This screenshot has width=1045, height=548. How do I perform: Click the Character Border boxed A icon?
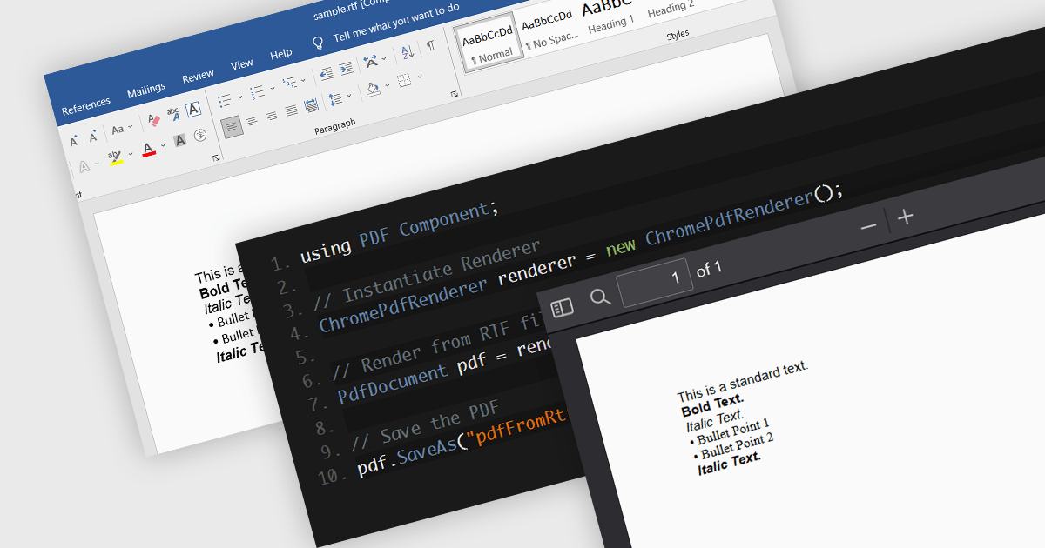point(193,110)
